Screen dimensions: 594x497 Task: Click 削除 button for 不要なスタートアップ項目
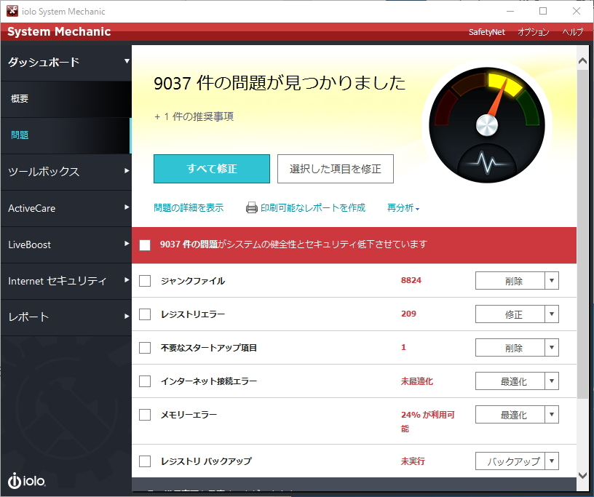[510, 347]
